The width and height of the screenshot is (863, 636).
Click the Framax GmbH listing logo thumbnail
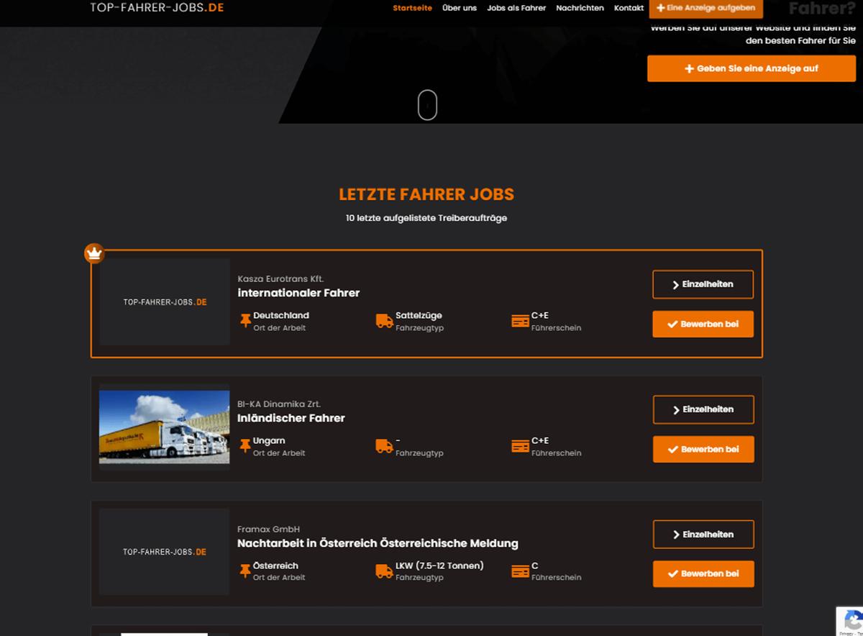pos(165,552)
